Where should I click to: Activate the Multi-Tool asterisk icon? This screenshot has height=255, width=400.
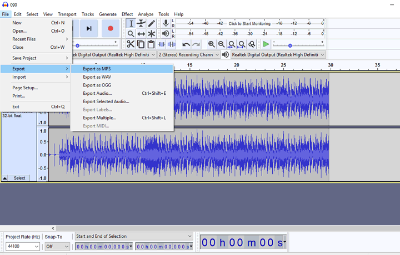pos(151,34)
